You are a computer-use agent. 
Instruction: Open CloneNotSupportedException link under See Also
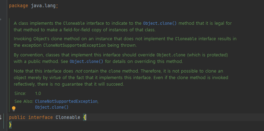[66, 101]
